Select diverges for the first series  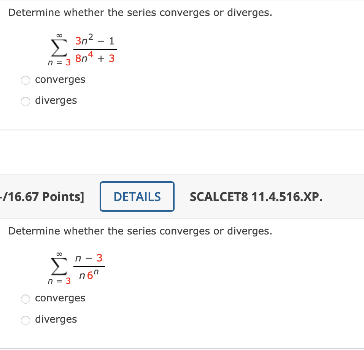point(25,101)
